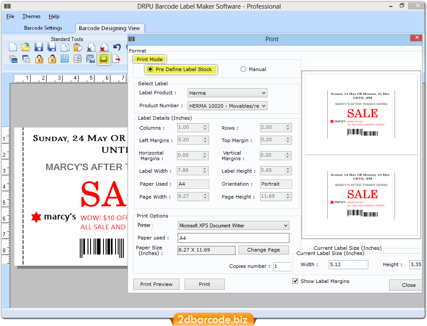Undo the last action
Viewport: 427px width, 326px height.
pyautogui.click(x=117, y=47)
